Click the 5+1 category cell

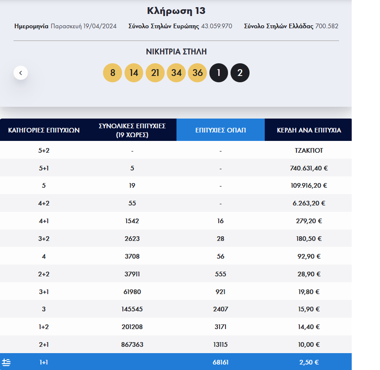point(44,168)
